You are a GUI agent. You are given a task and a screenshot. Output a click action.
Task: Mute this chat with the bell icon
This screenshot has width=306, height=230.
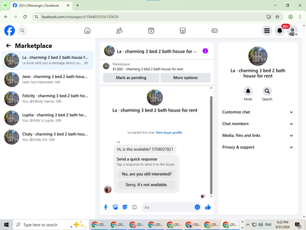pyautogui.click(x=248, y=91)
